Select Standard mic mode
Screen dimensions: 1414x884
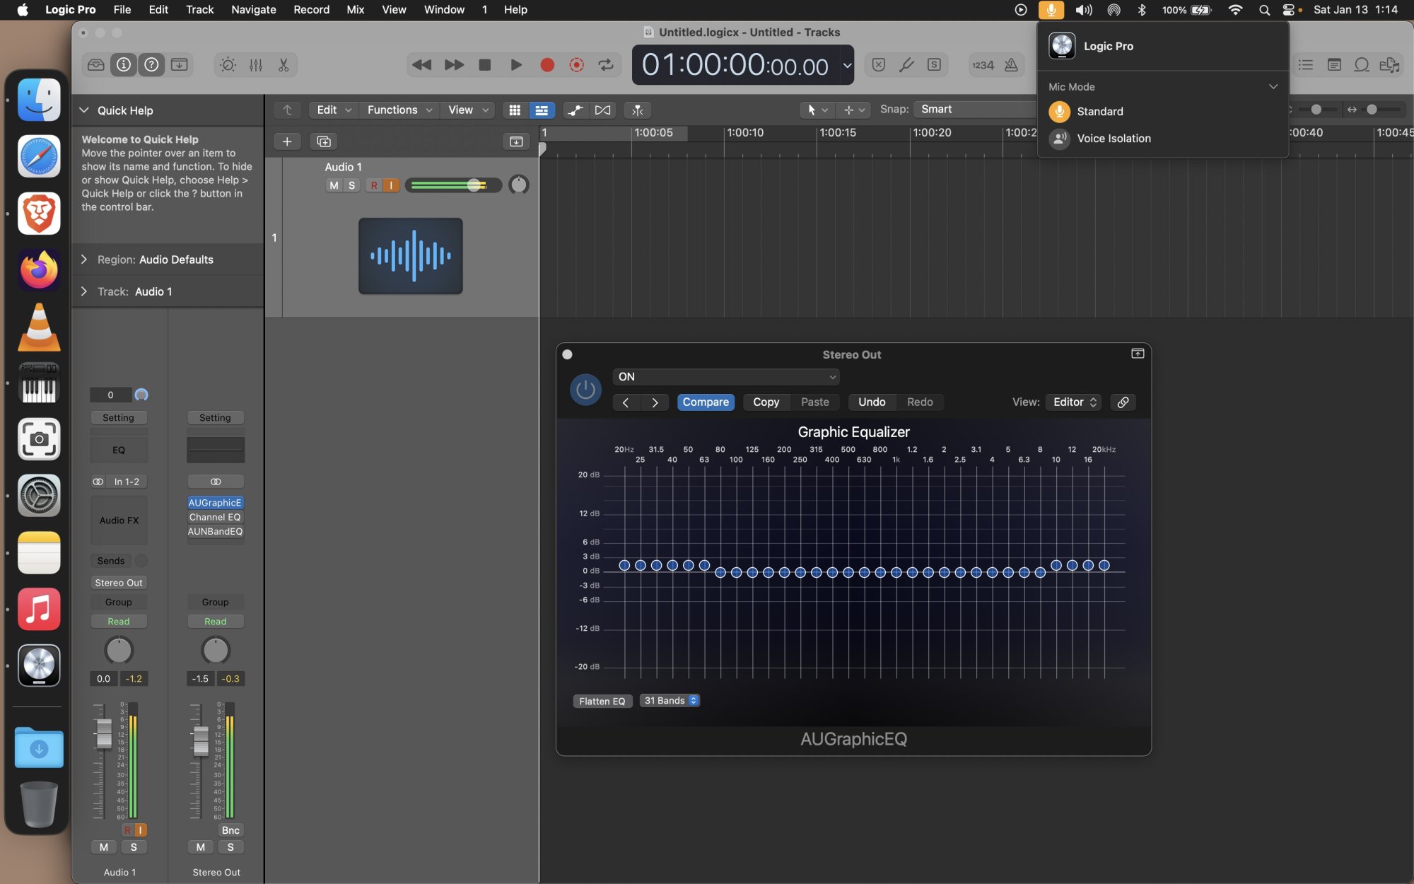click(1162, 111)
